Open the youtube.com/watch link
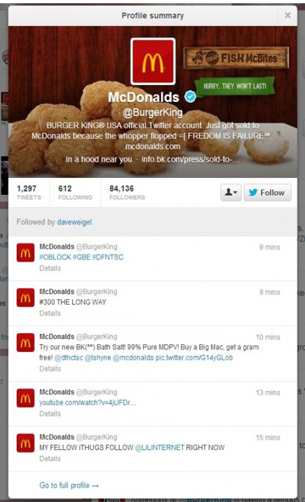Image resolution: width=305 pixels, height=502 pixels. click(88, 403)
